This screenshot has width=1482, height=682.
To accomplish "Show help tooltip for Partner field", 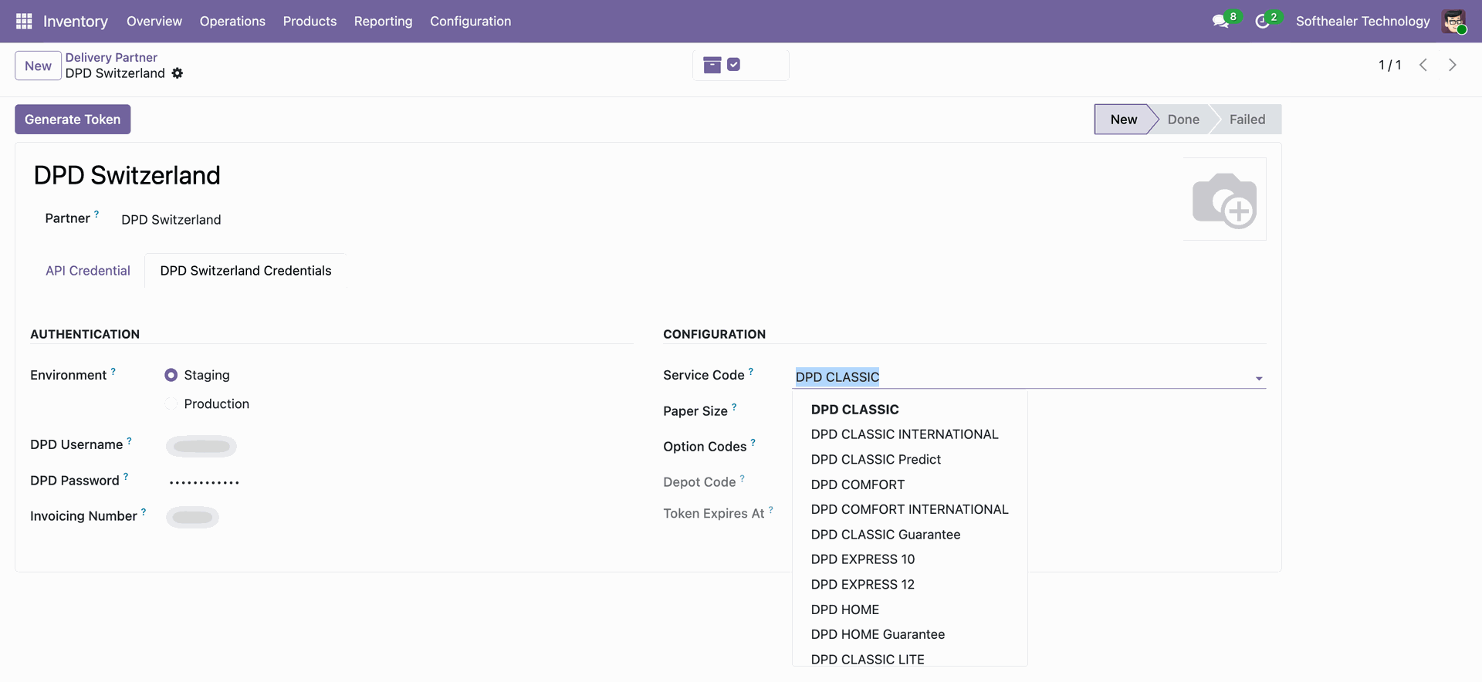I will click(x=96, y=214).
